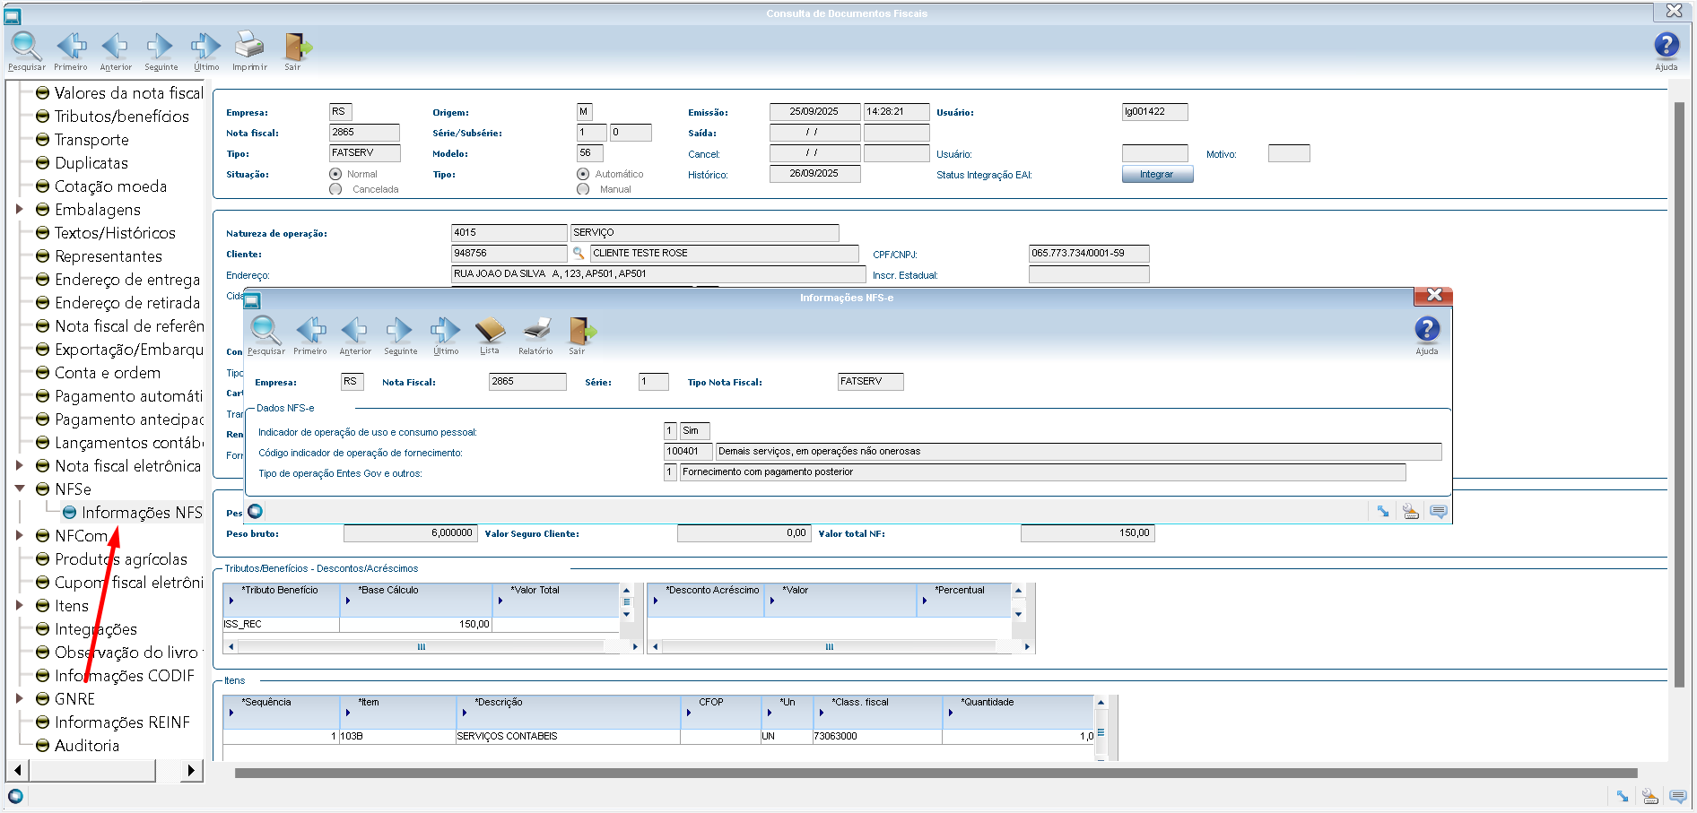This screenshot has height=813, width=1697.
Task: Open Ajuda in Informações NFS-e window
Action: coord(1426,335)
